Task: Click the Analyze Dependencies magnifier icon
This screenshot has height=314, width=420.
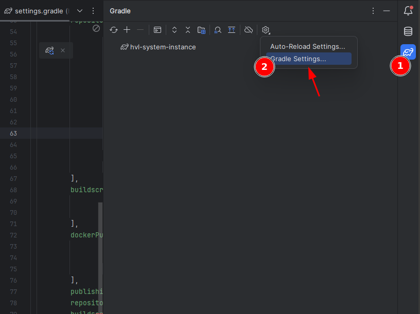Action: tap(218, 30)
